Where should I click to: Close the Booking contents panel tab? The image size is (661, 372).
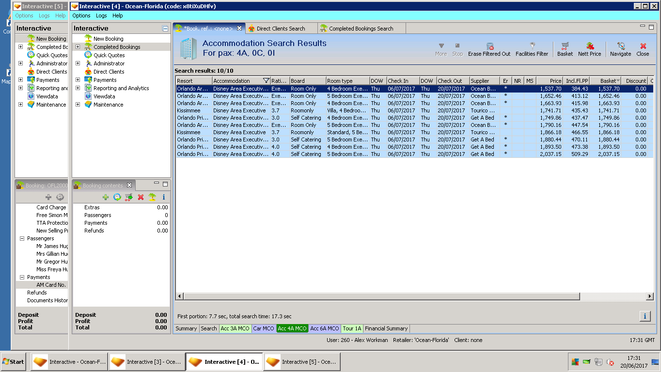click(129, 185)
